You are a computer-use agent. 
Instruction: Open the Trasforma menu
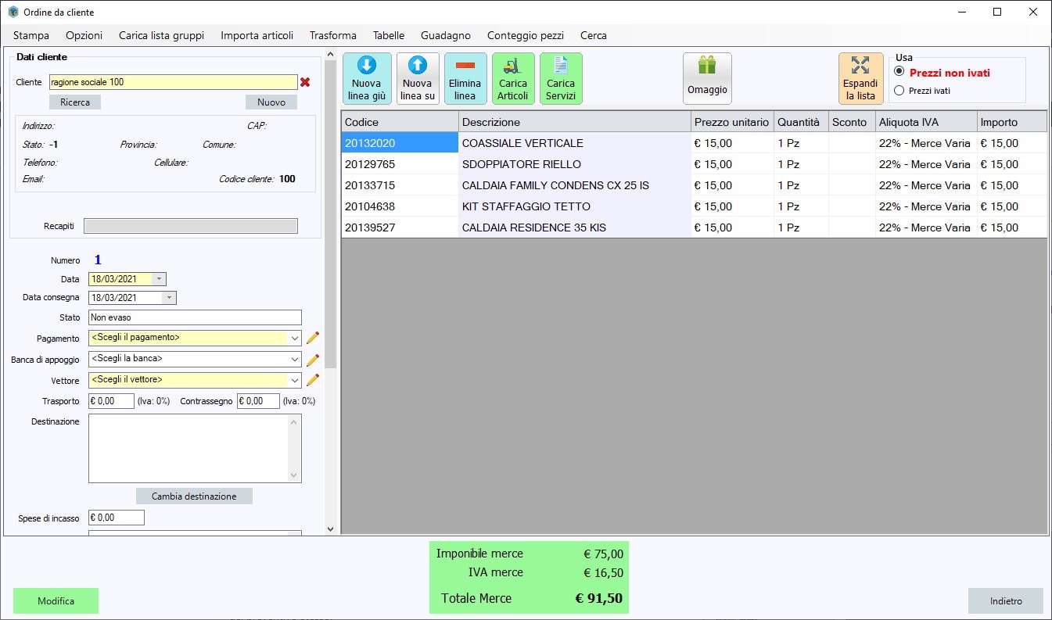point(332,35)
